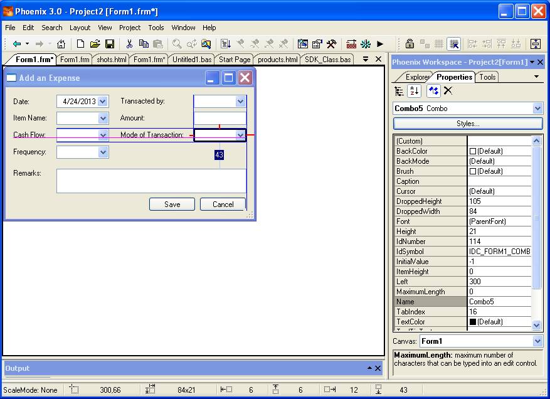This screenshot has width=550, height=399.
Task: Toggle the show-grid icon in layout toolbar
Action: coord(439,44)
